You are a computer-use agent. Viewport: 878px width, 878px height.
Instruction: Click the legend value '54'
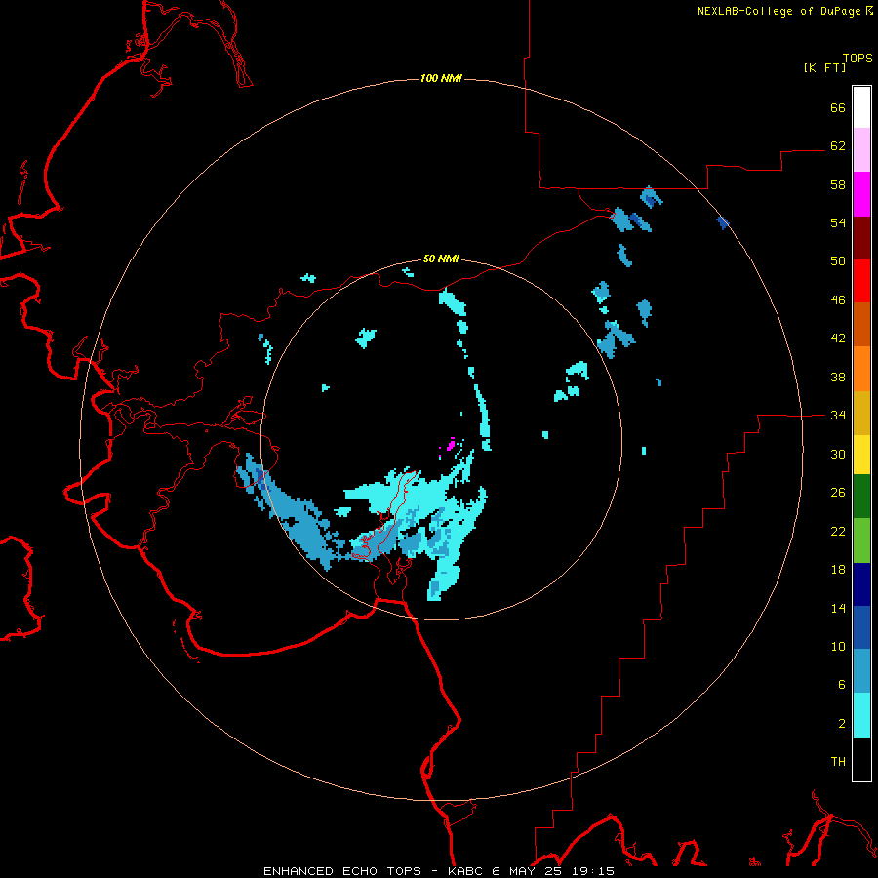[838, 222]
